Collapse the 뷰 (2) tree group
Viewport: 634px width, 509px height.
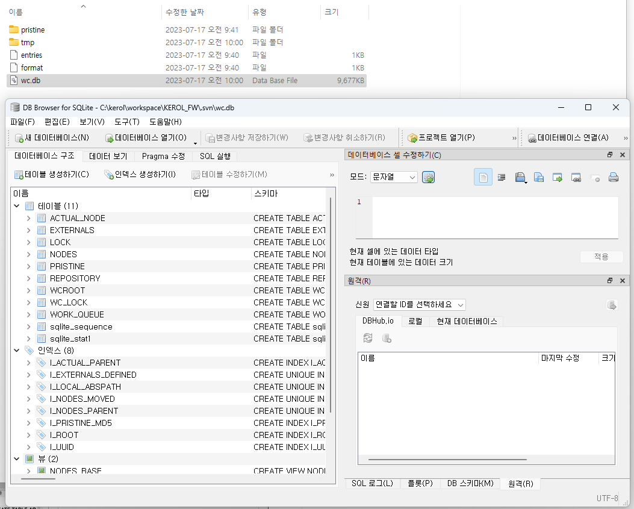(x=17, y=459)
